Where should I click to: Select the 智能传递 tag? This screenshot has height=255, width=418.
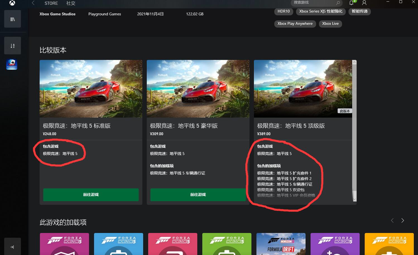click(359, 11)
